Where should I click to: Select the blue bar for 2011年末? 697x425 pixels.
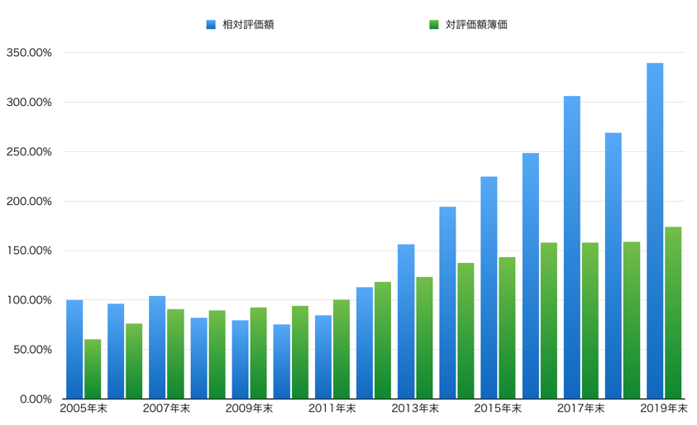[x=323, y=357]
